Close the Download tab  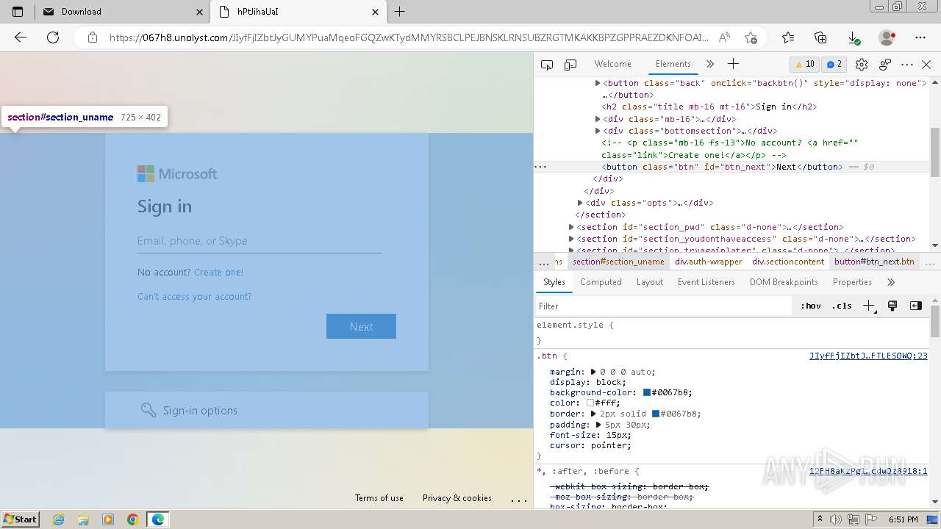[x=200, y=12]
